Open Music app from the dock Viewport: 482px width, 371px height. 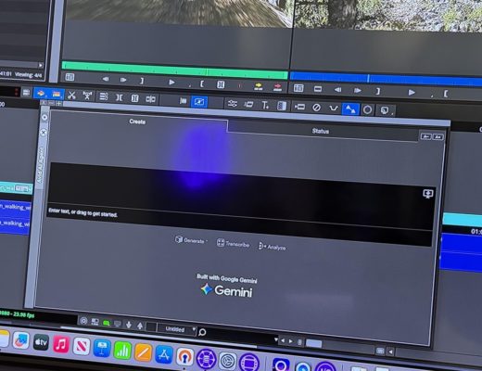point(61,344)
